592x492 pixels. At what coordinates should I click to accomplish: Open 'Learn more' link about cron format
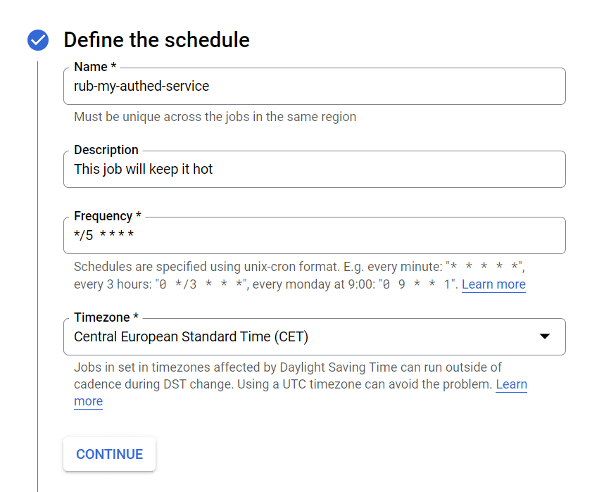tap(493, 284)
